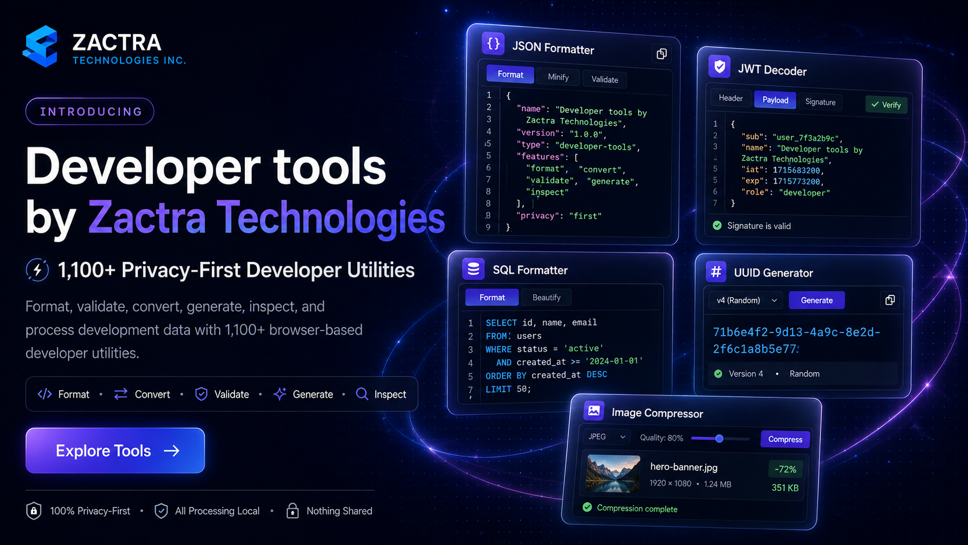Select Format tab in JSON Formatter
The height and width of the screenshot is (545, 968).
(x=510, y=74)
